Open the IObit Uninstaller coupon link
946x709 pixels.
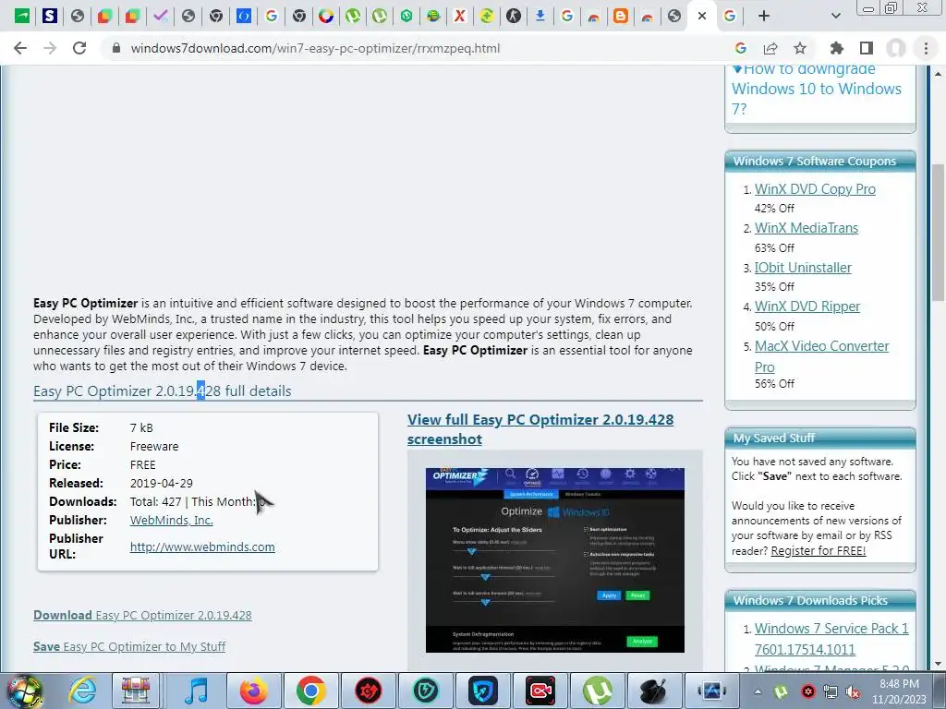(x=803, y=267)
